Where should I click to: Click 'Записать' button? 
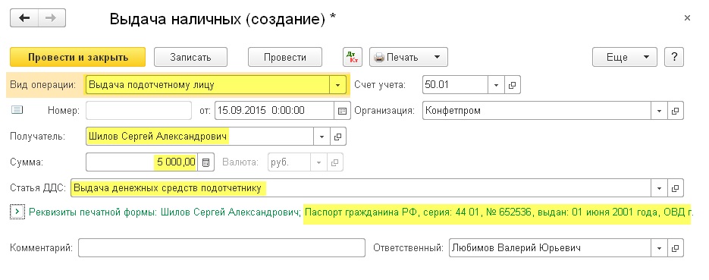click(190, 58)
